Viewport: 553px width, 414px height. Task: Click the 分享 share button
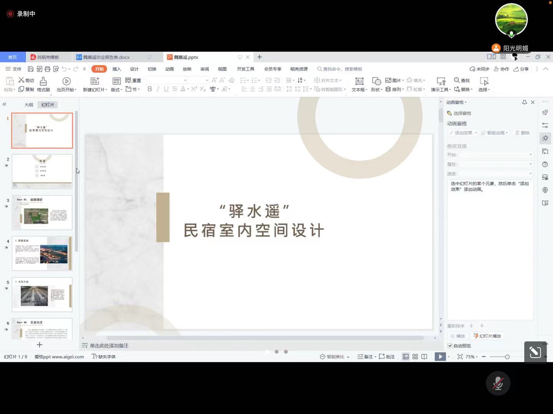click(x=521, y=69)
